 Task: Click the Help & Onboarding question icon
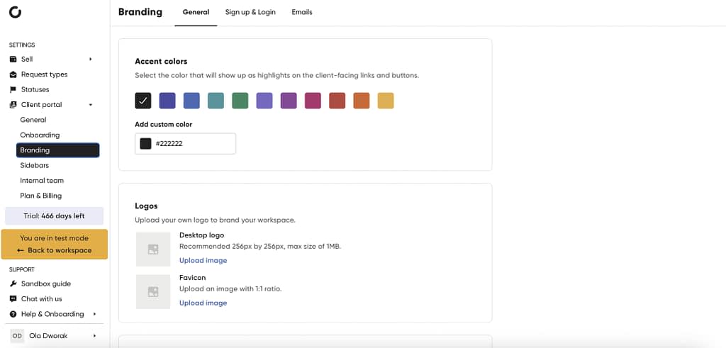pyautogui.click(x=13, y=314)
